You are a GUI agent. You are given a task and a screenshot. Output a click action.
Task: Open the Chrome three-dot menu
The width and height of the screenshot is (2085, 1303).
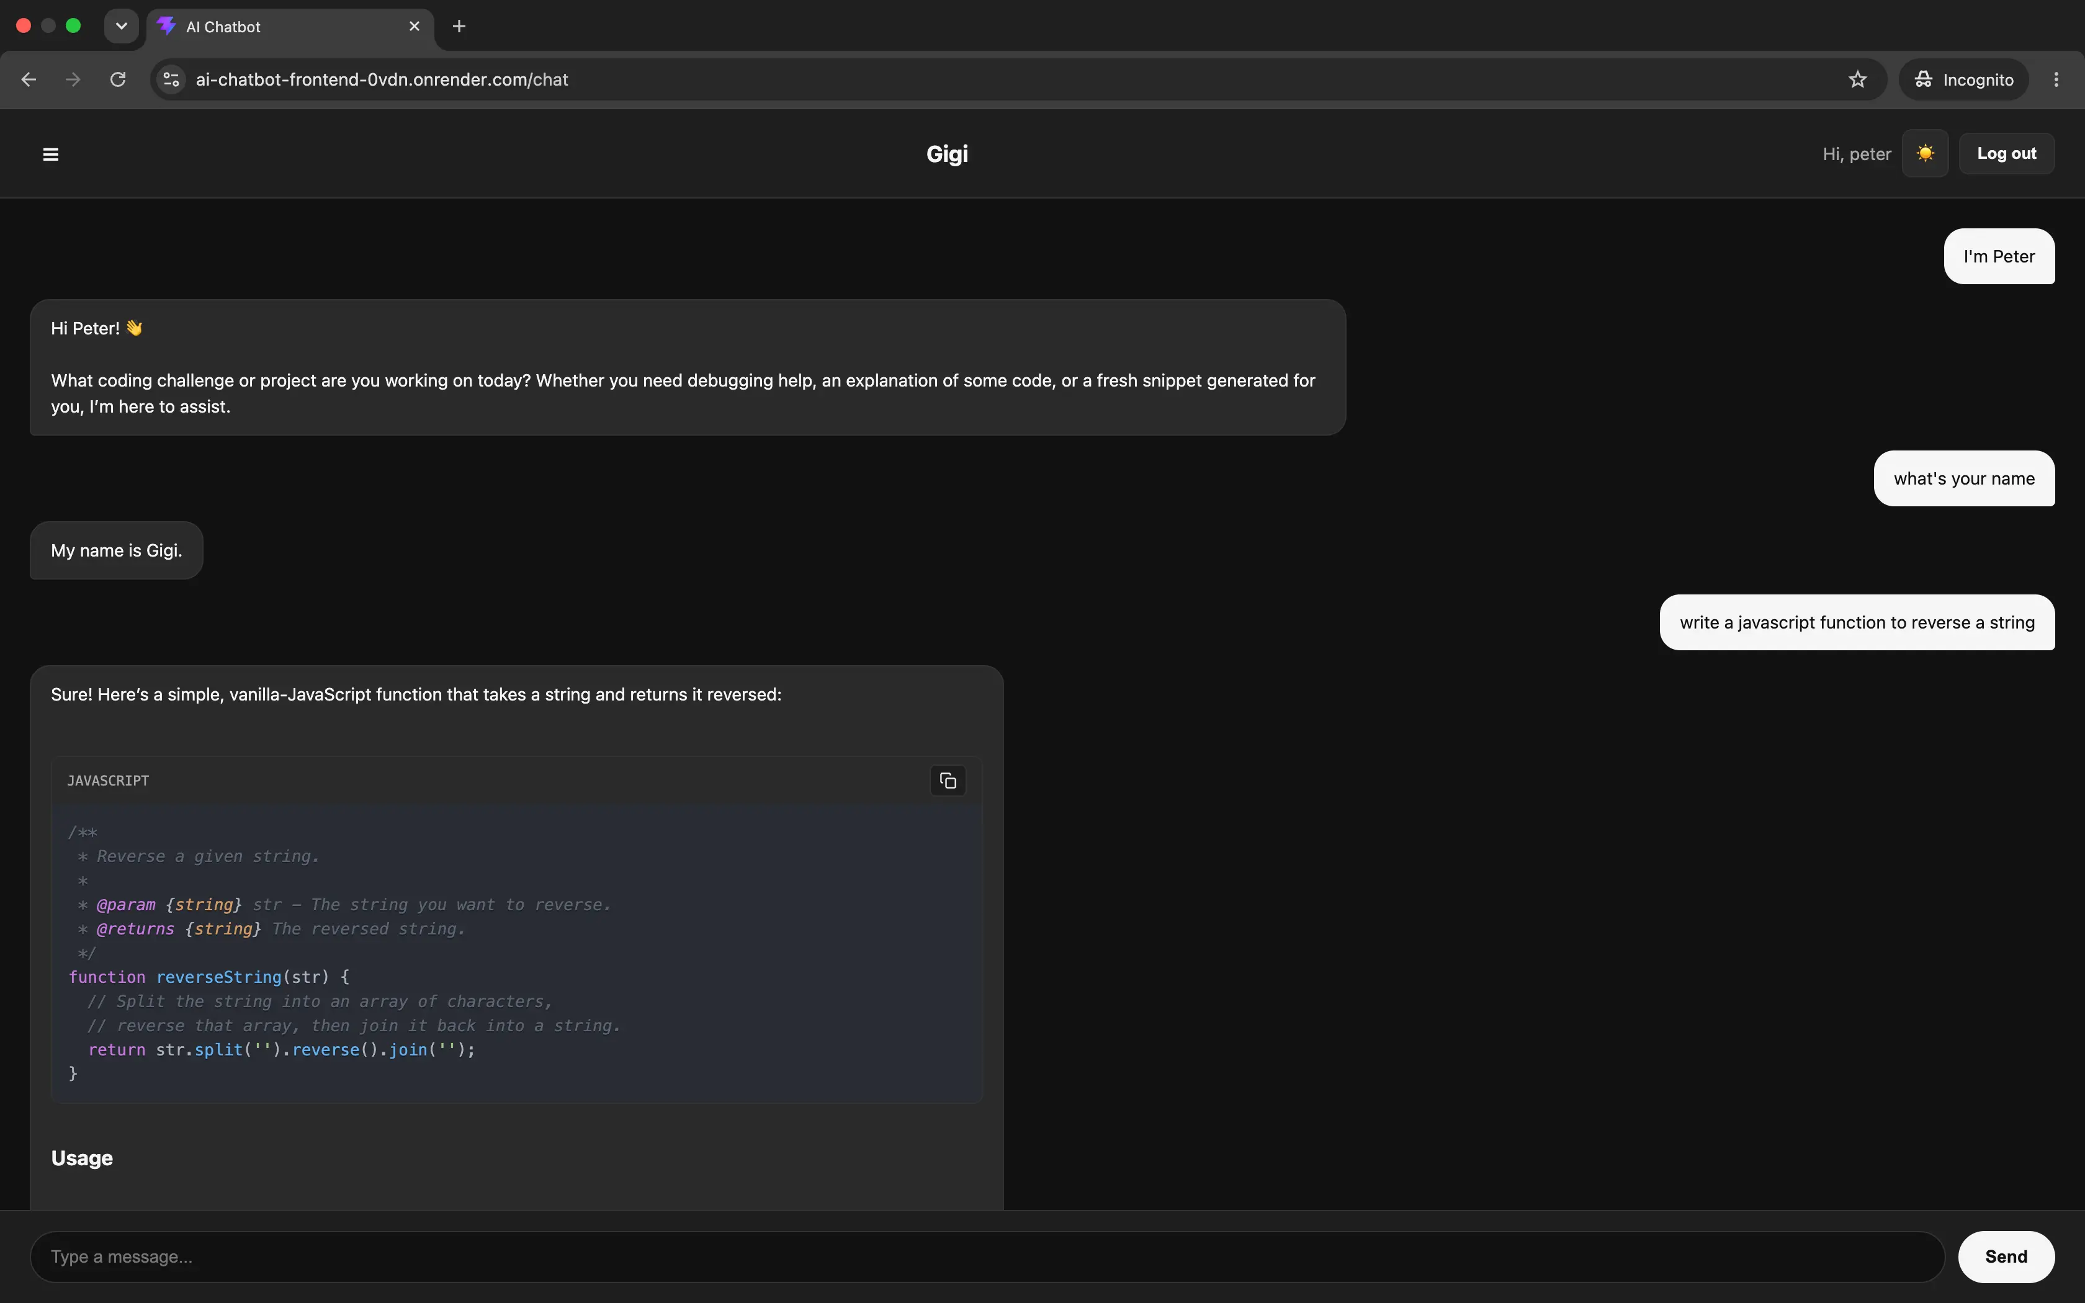click(x=2056, y=79)
